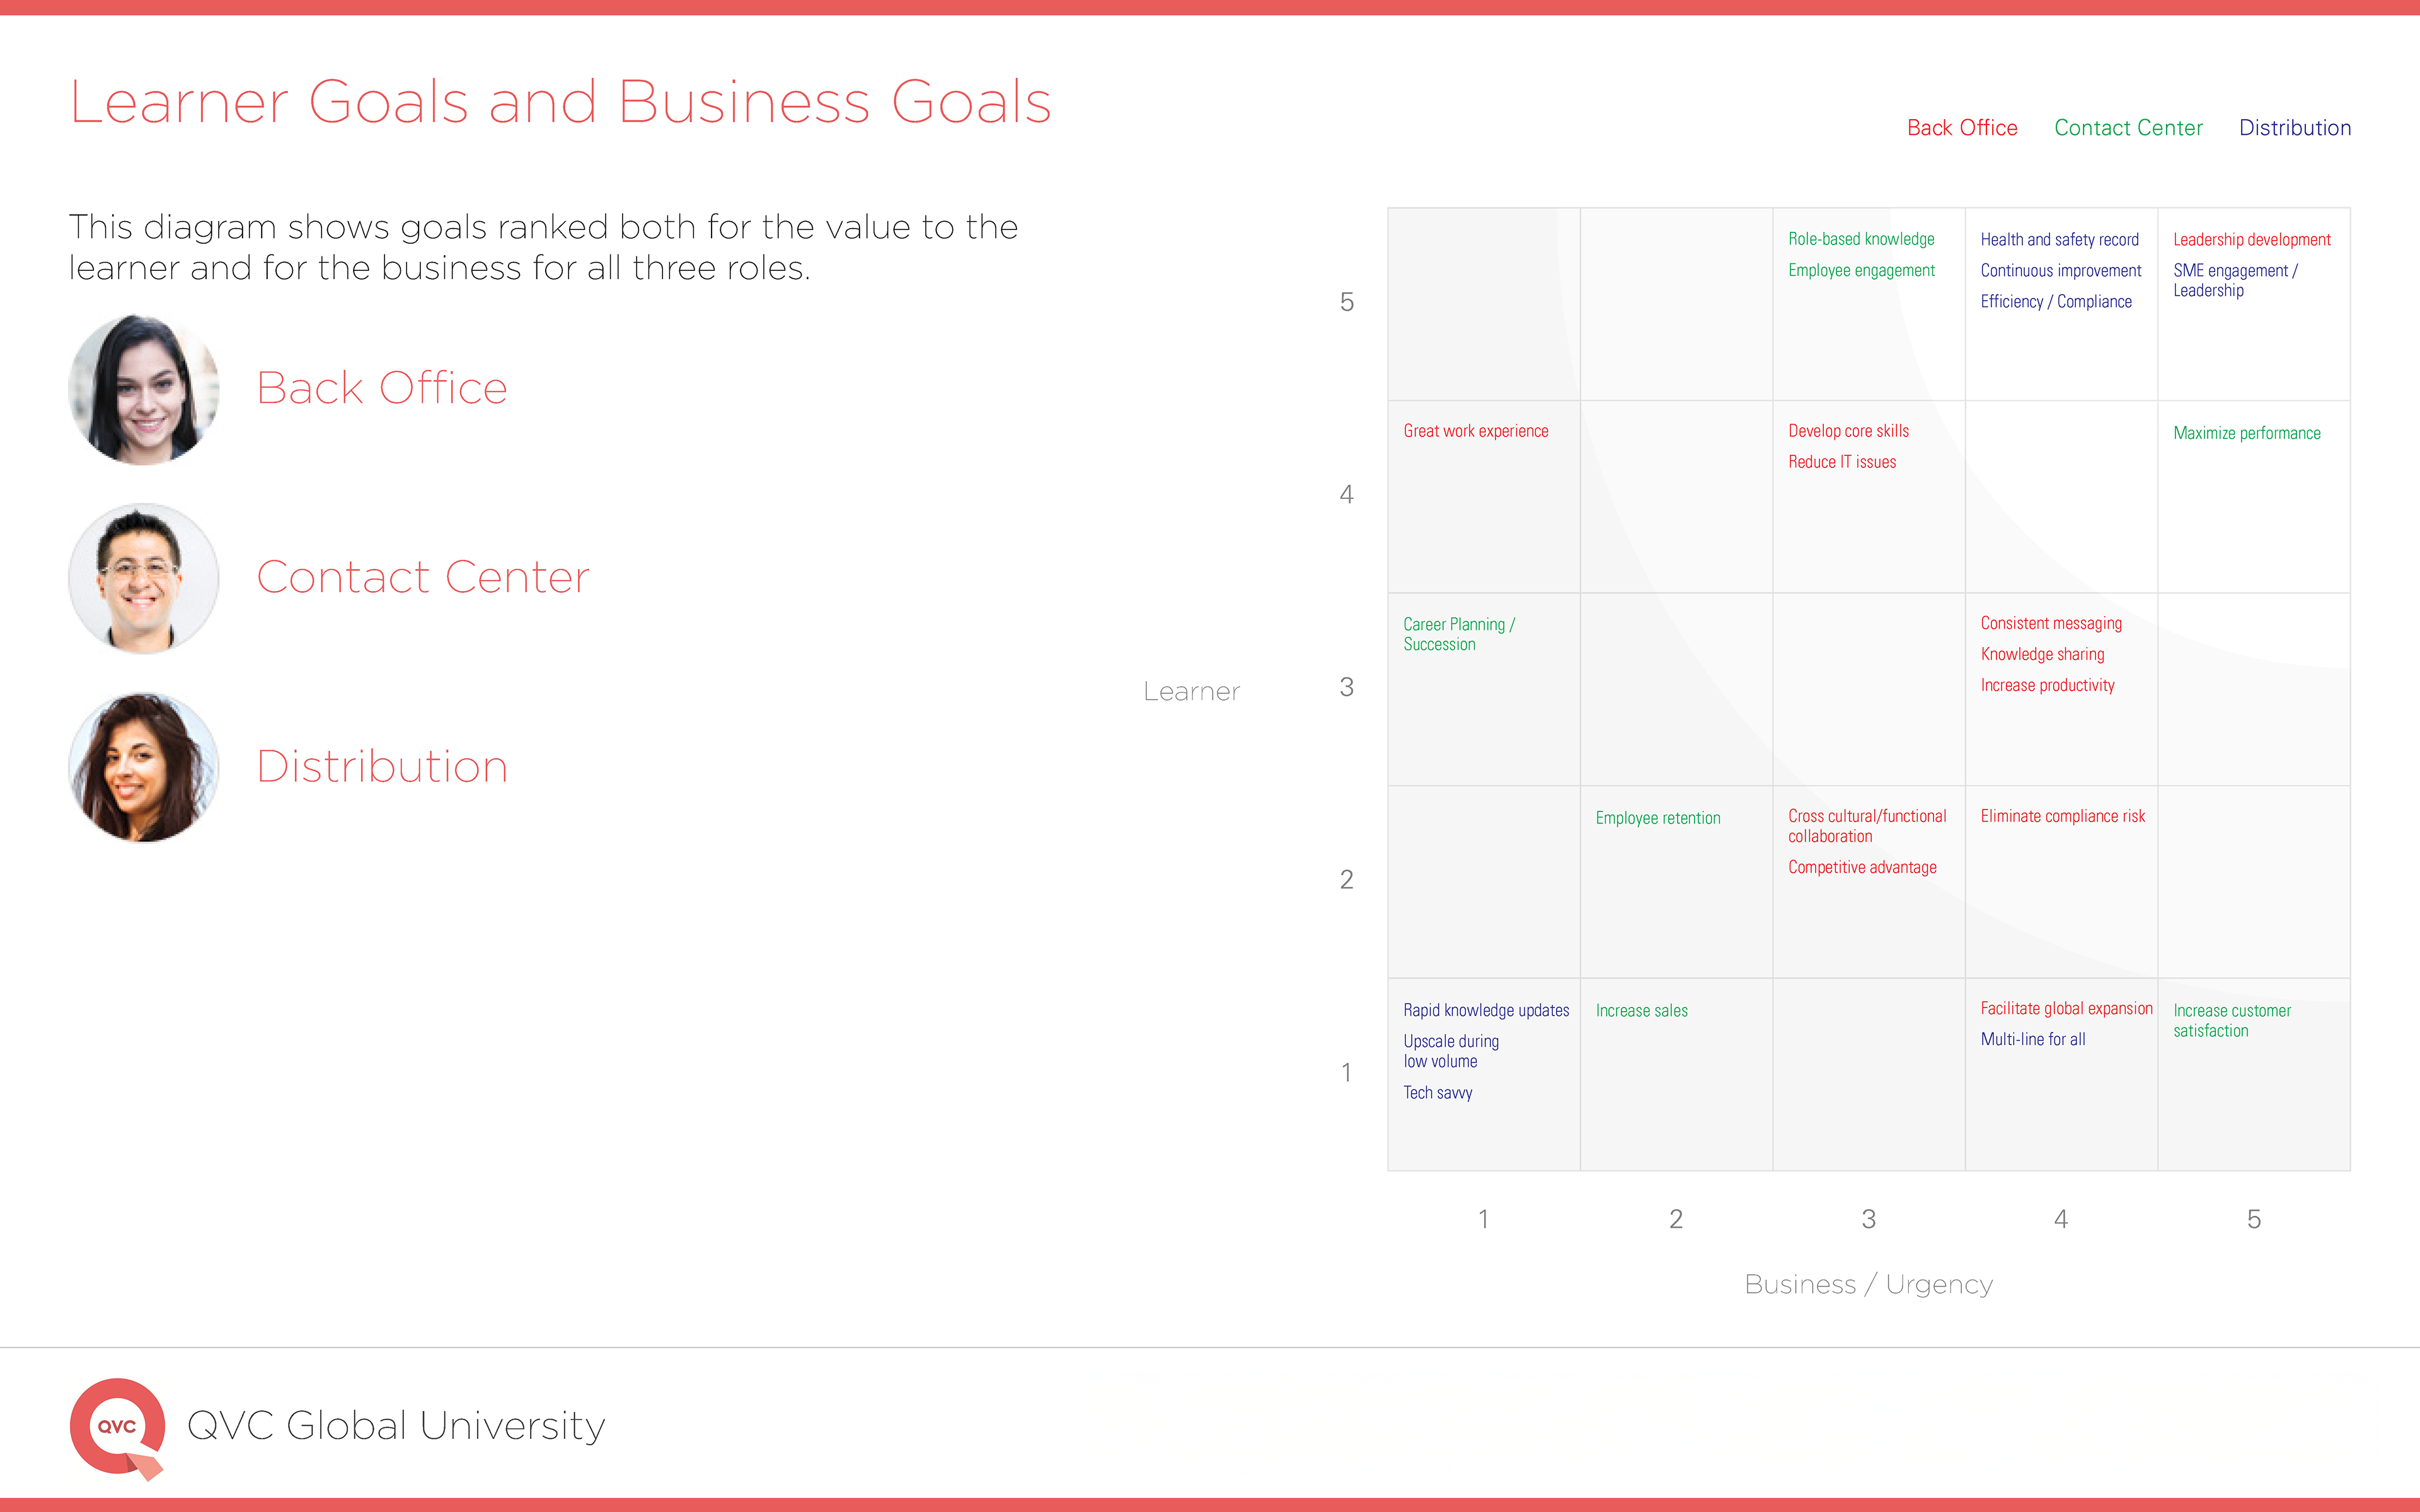Click the Employee retention goal
The width and height of the screenshot is (2420, 1512).
click(x=1658, y=818)
